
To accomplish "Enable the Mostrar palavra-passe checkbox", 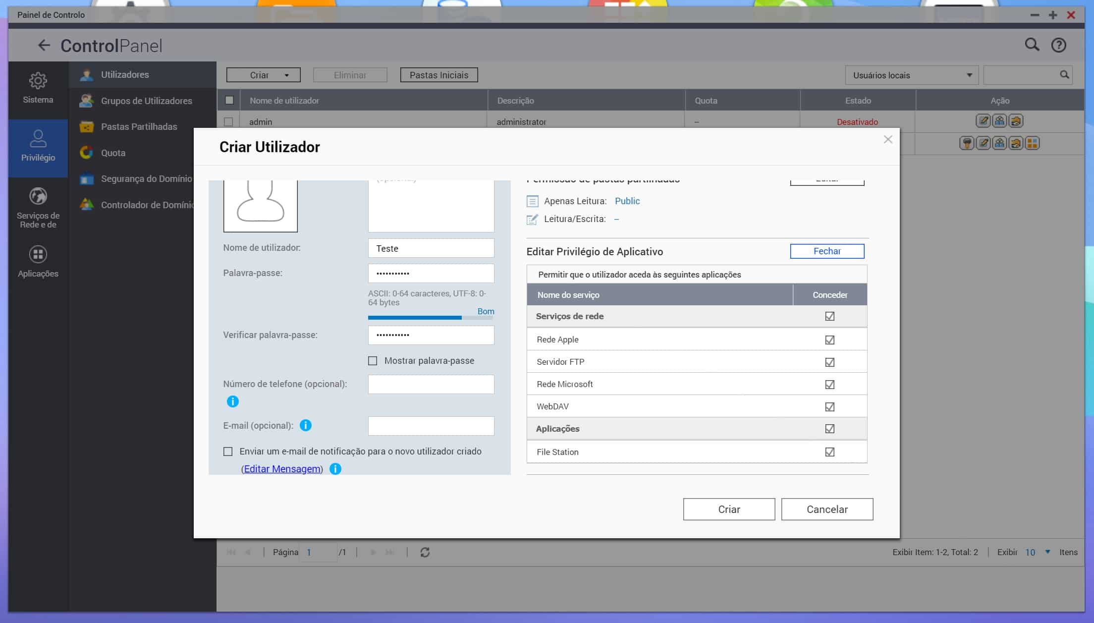I will (373, 361).
